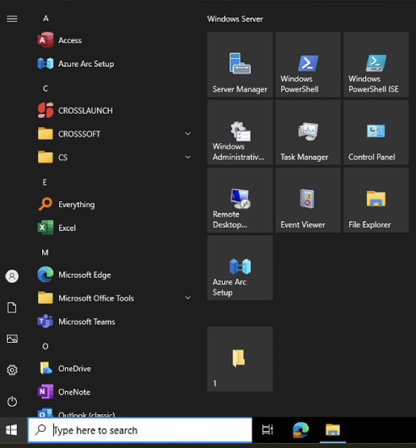Viewport: 416px width, 448px height.
Task: Click the Power icon
Action: pos(12,402)
